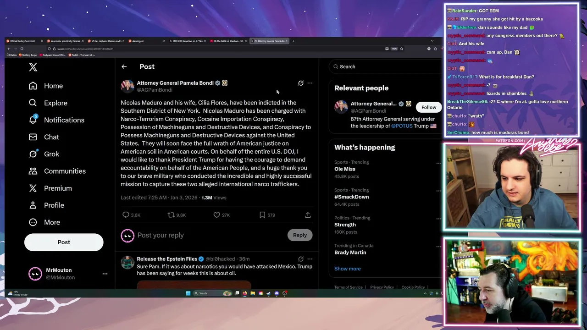
Task: Click the Grok icon on the Epstein Files reply
Action: coord(301,259)
